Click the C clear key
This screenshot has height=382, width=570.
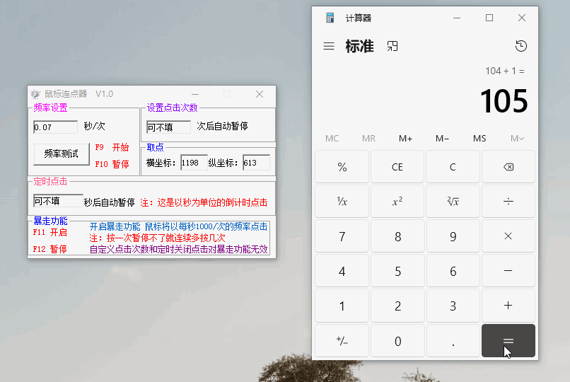point(453,167)
